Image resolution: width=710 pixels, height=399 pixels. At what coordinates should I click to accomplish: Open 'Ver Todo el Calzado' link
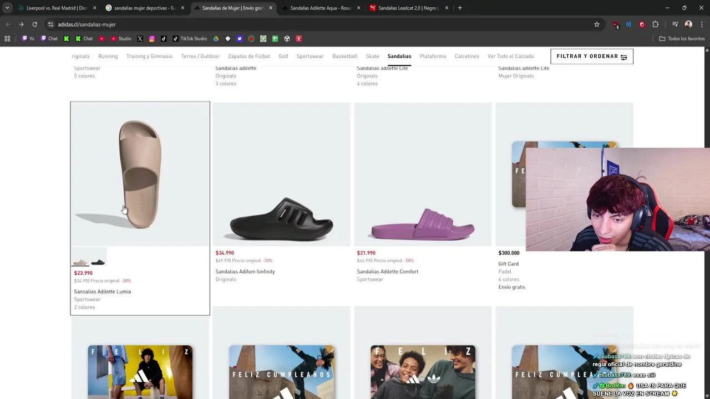tap(510, 56)
